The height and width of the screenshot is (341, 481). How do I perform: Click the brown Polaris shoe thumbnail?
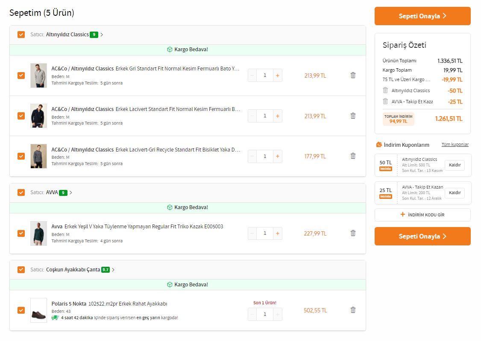pos(38,310)
